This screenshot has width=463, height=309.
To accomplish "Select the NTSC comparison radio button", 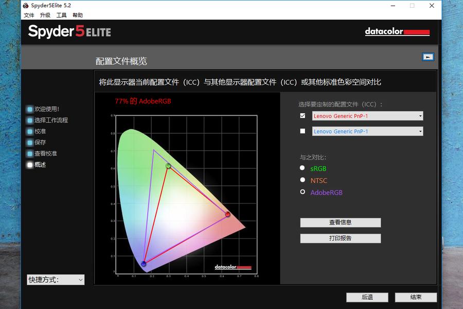I will click(x=302, y=180).
